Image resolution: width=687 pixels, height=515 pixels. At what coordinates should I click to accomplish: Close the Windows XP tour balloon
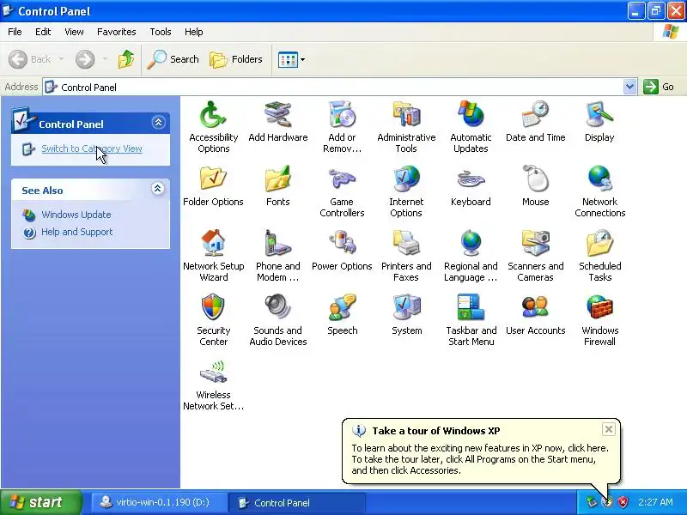609,429
